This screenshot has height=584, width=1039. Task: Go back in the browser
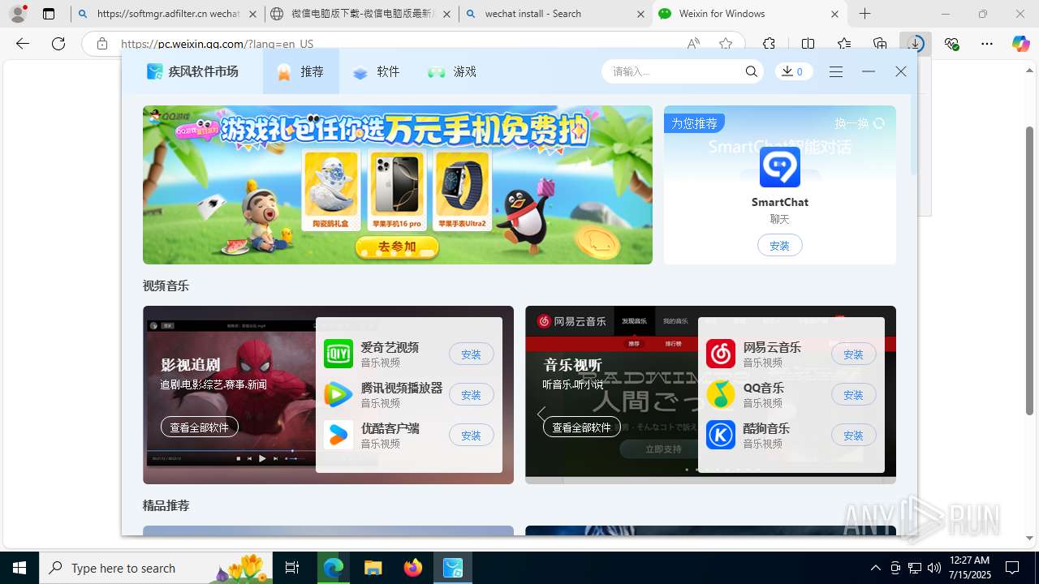[23, 44]
